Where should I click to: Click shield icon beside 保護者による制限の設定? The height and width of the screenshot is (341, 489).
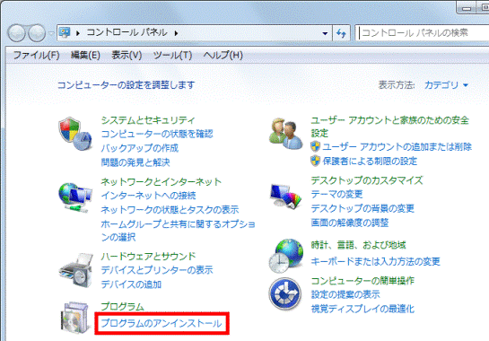point(315,161)
